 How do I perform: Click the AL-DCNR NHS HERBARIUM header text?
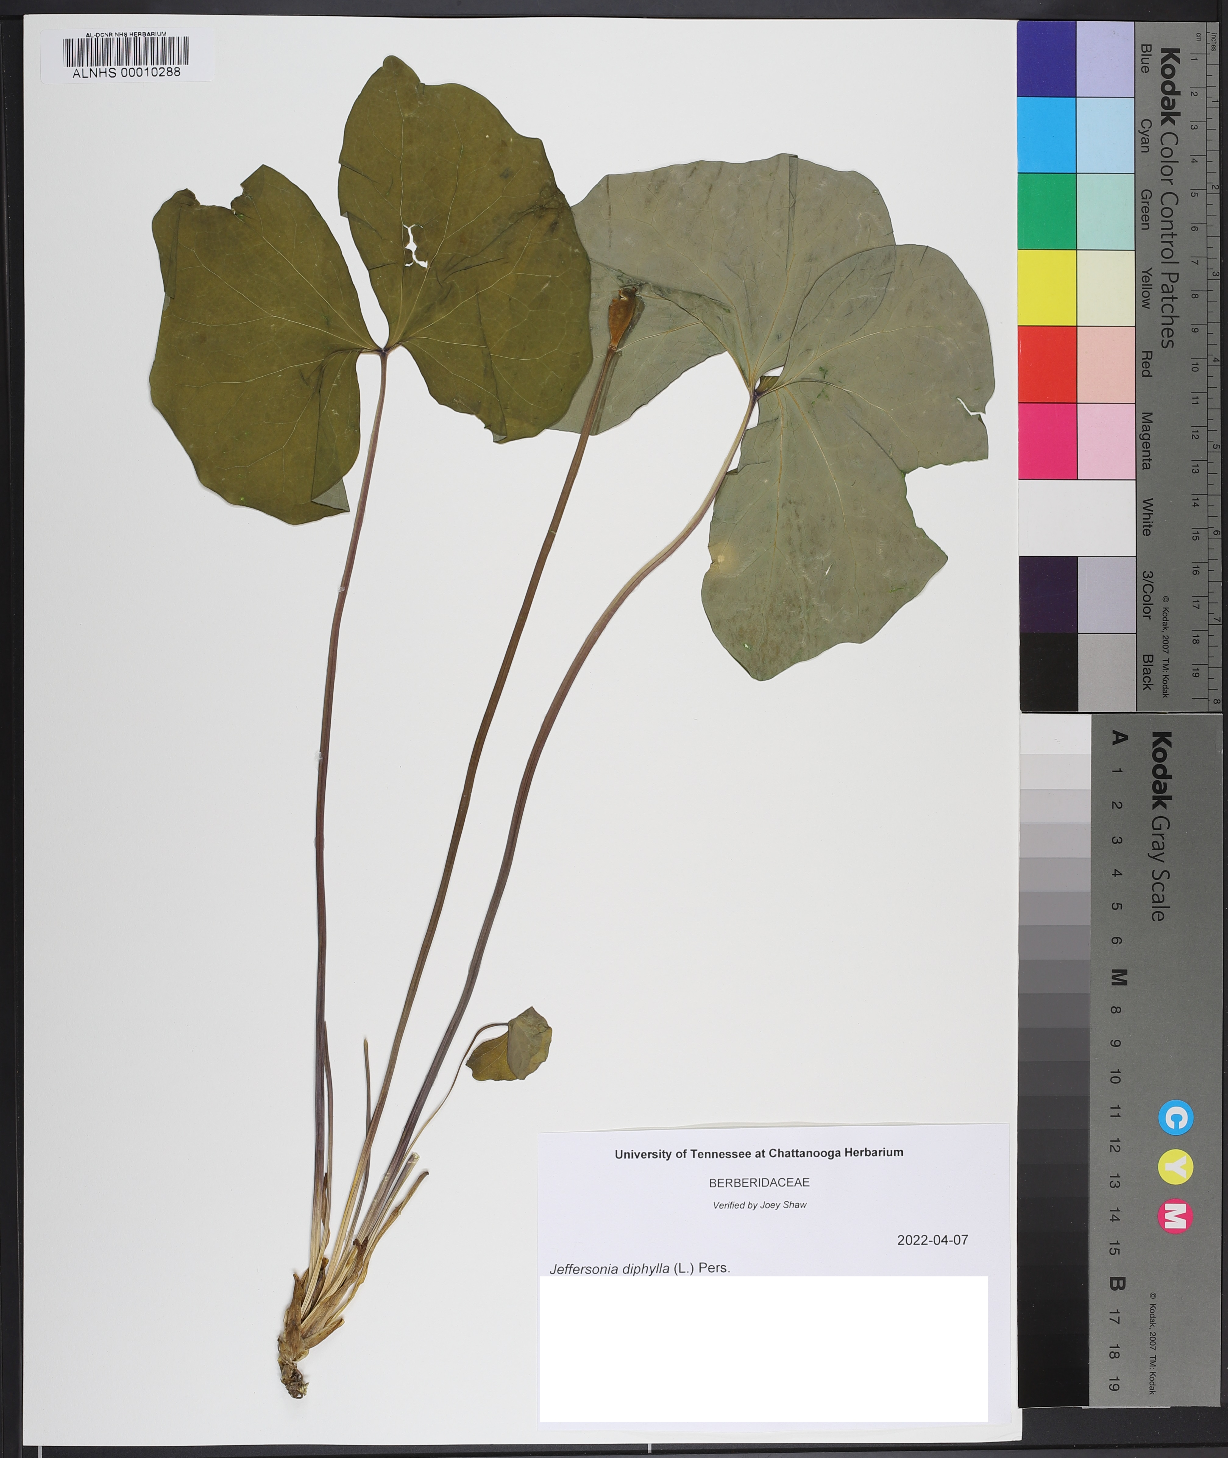[x=126, y=34]
